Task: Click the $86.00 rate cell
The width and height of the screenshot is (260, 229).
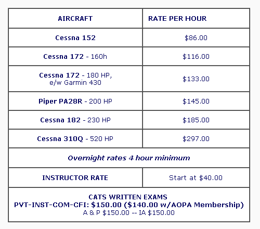Action: [196, 37]
